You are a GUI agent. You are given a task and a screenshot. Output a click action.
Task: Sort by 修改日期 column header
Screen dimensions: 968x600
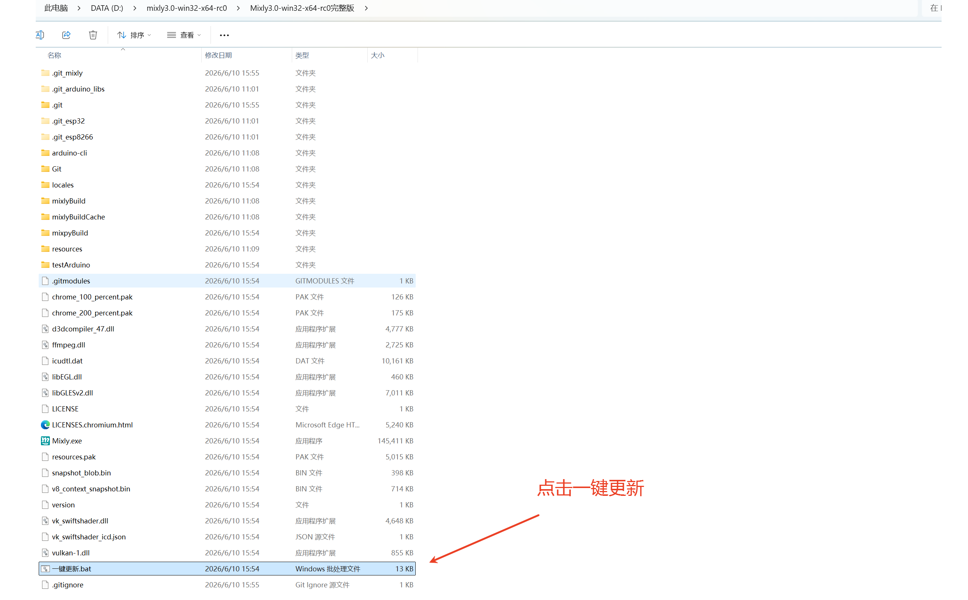coord(218,55)
